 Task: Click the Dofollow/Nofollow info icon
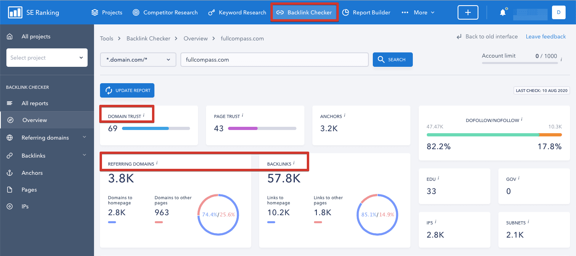tap(522, 119)
